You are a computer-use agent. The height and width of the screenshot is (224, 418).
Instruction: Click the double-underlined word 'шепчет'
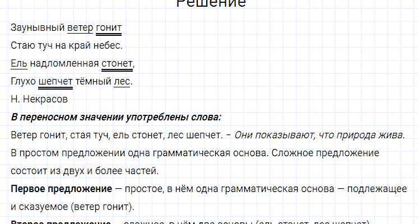pyautogui.click(x=55, y=81)
